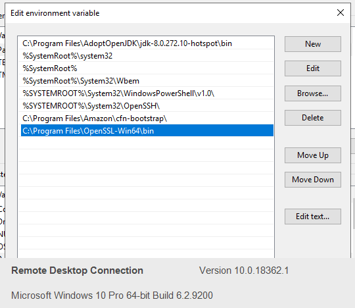Select the plain %SystemRoot% entry
This screenshot has height=308, width=355.
tap(147, 68)
